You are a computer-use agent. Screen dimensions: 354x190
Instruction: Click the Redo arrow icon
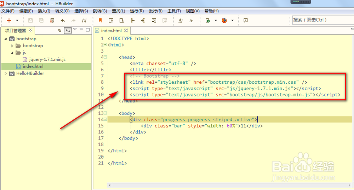(x=73, y=20)
